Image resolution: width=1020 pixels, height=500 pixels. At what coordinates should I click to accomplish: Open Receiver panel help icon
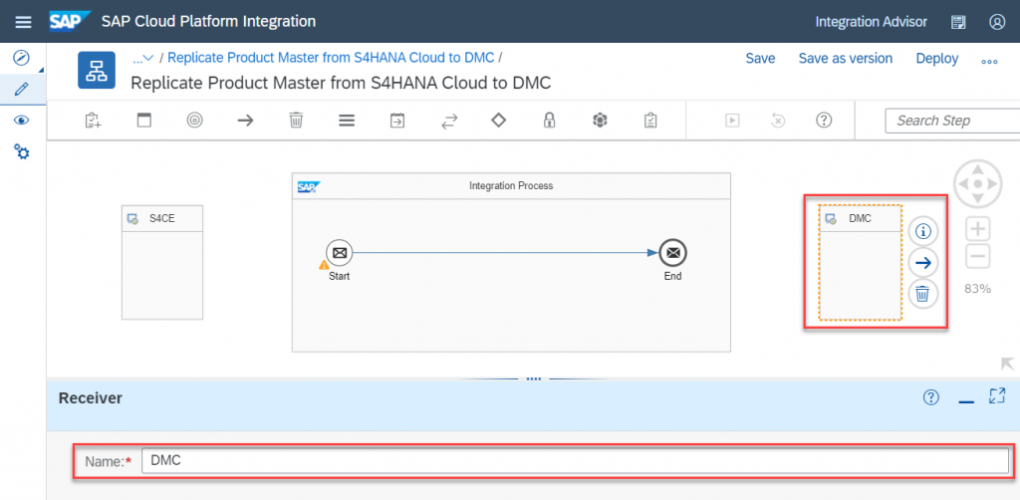(x=931, y=397)
